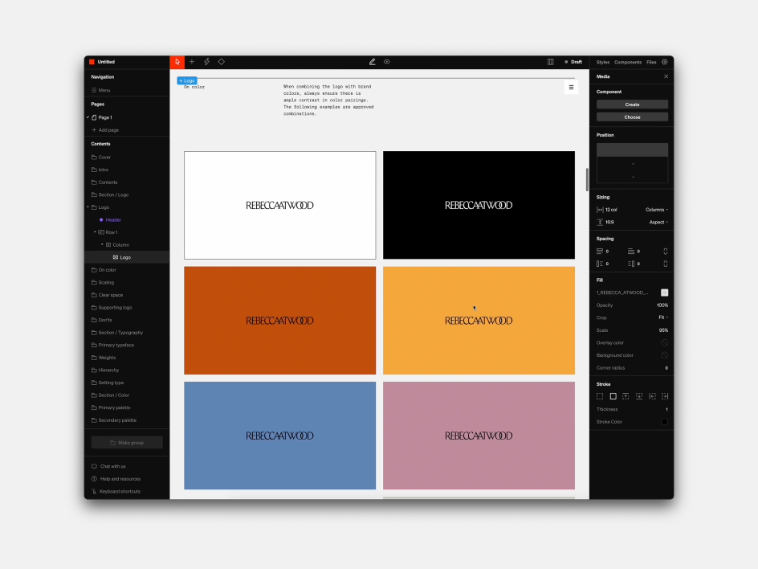Toggle the eye preview mode
The width and height of the screenshot is (758, 569).
click(x=387, y=62)
